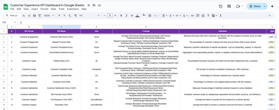
Task: Open more number formats 123
Action: (x=81, y=15)
